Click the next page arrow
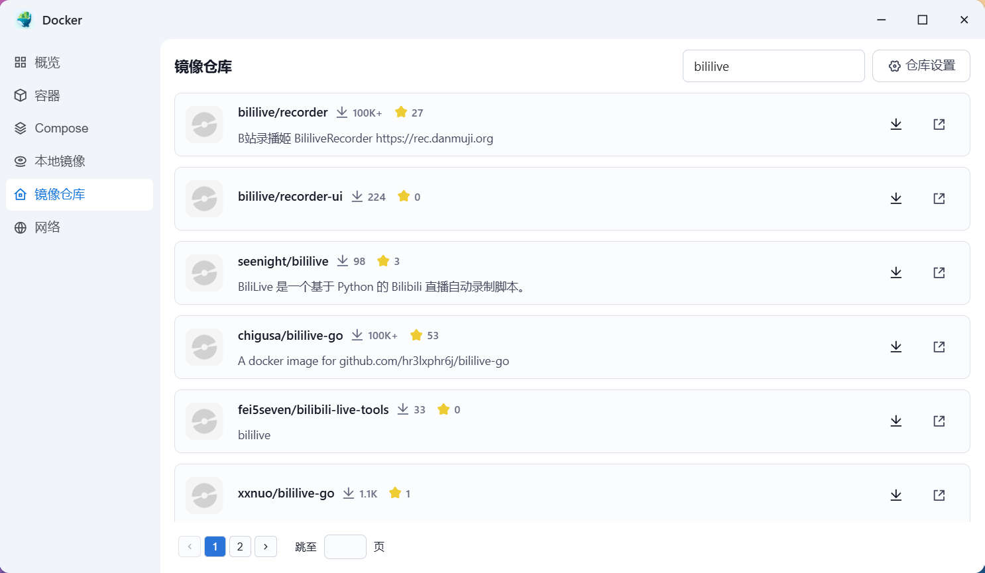This screenshot has height=573, width=985. click(266, 547)
